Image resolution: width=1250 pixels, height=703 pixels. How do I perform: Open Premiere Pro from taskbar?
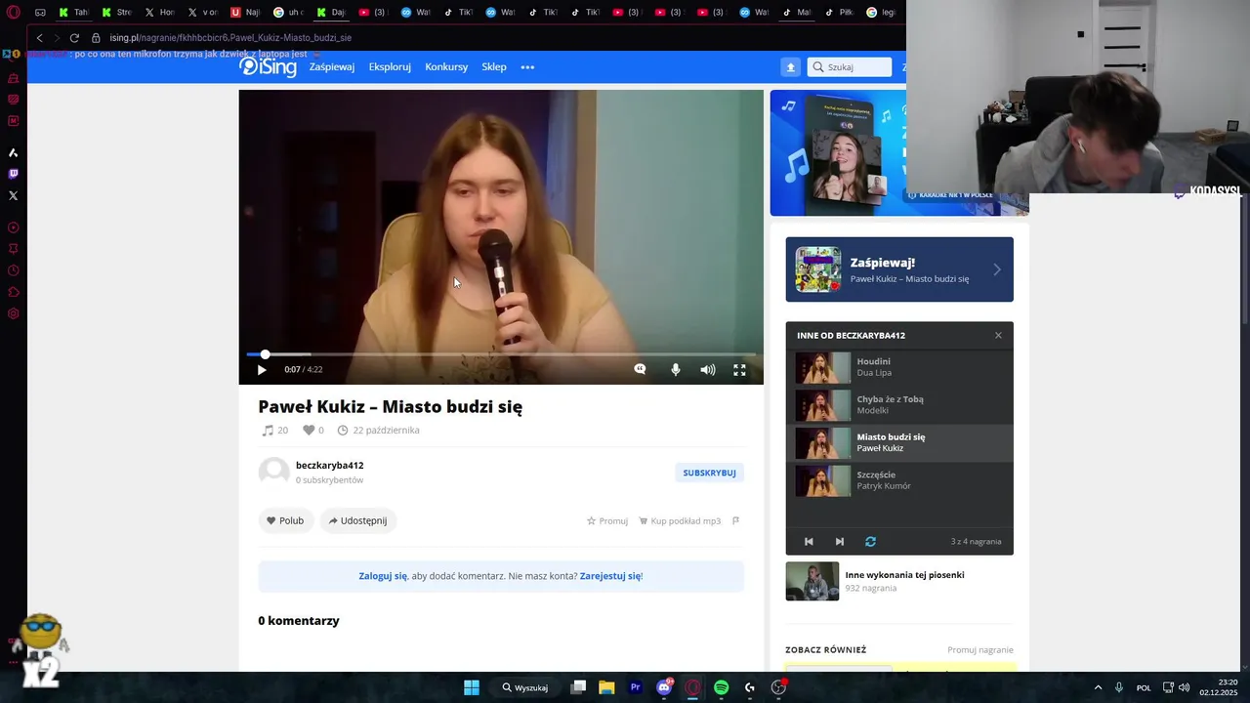coord(636,687)
